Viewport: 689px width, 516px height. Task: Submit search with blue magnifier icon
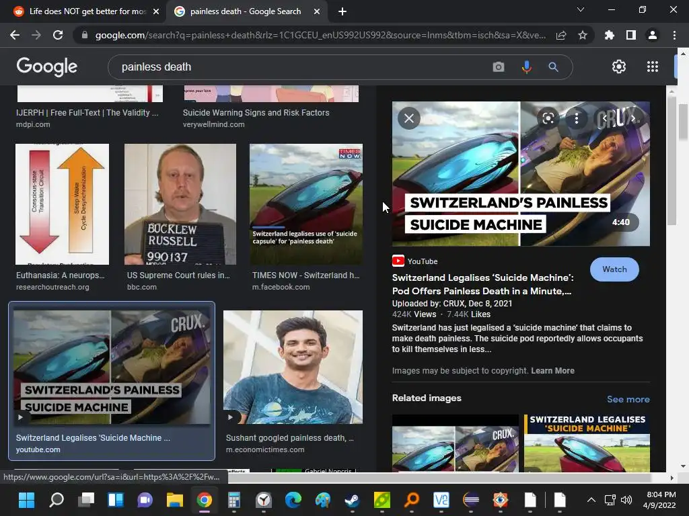(553, 67)
